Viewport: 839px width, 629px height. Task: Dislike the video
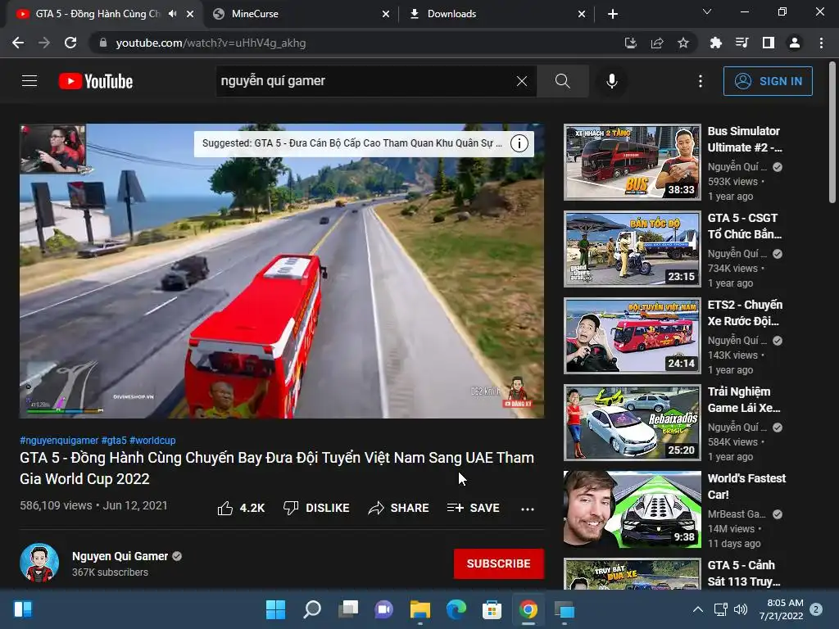coord(316,508)
